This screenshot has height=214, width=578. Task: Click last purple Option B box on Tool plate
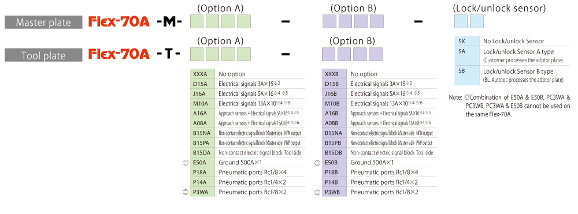click(x=376, y=54)
